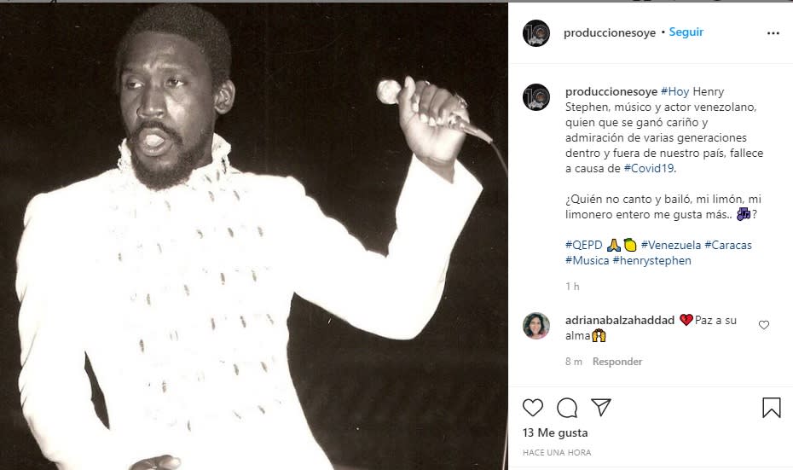793x470 pixels.
Task: Open the #Caracas hashtag
Action: [x=728, y=245]
